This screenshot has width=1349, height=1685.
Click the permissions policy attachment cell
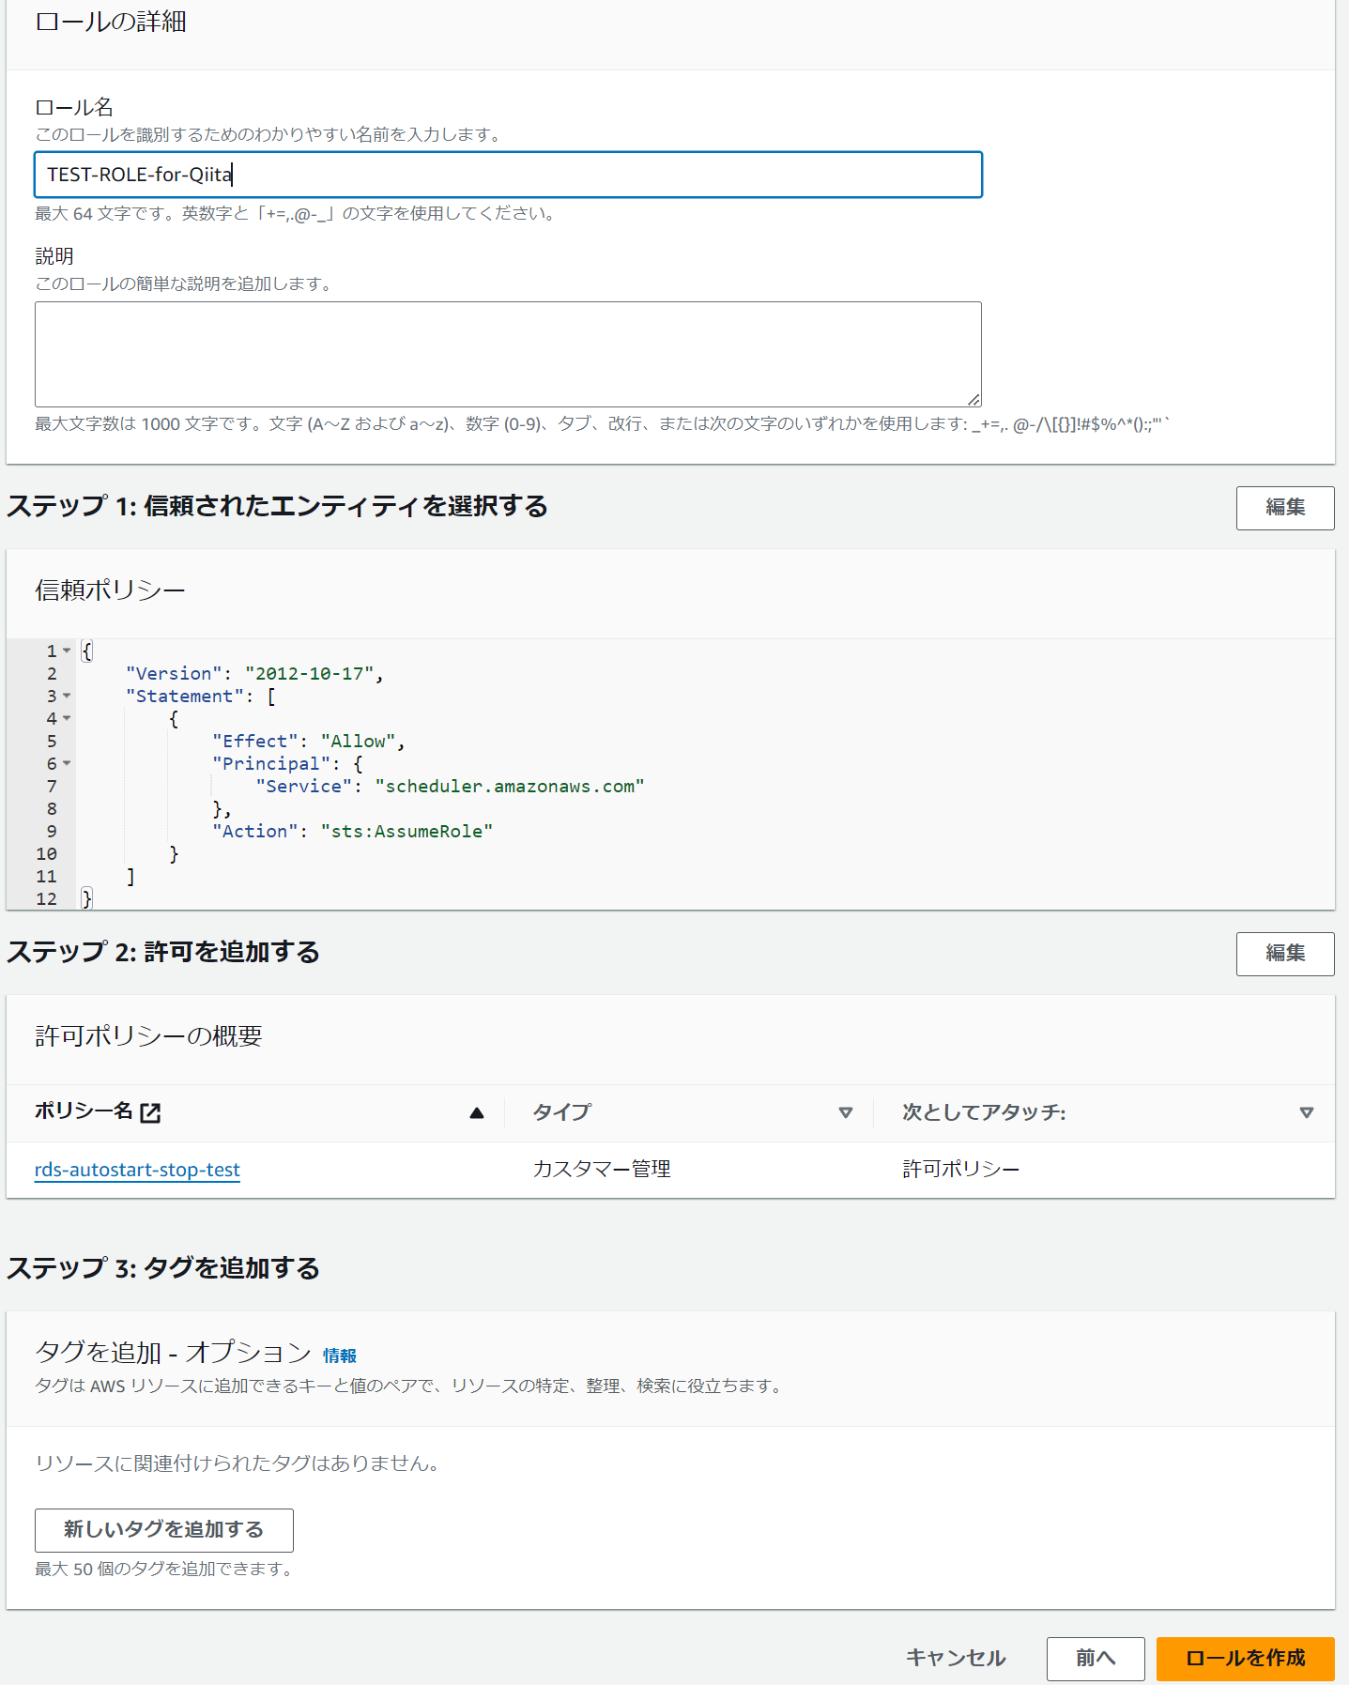pyautogui.click(x=960, y=1170)
